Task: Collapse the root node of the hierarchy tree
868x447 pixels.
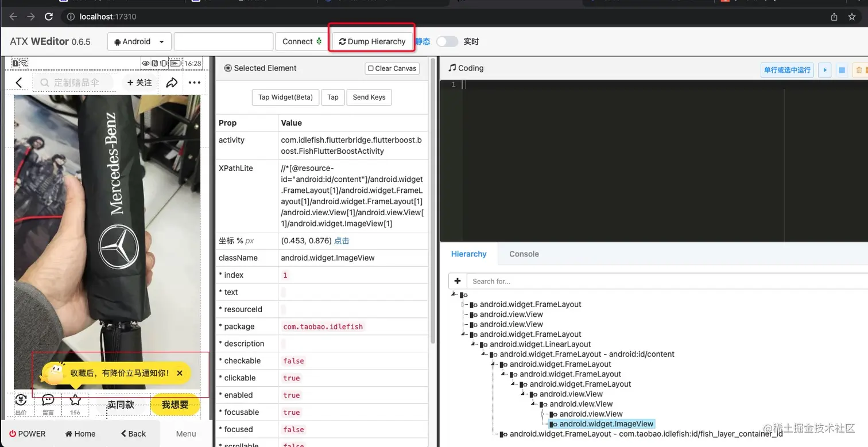Action: pos(454,294)
